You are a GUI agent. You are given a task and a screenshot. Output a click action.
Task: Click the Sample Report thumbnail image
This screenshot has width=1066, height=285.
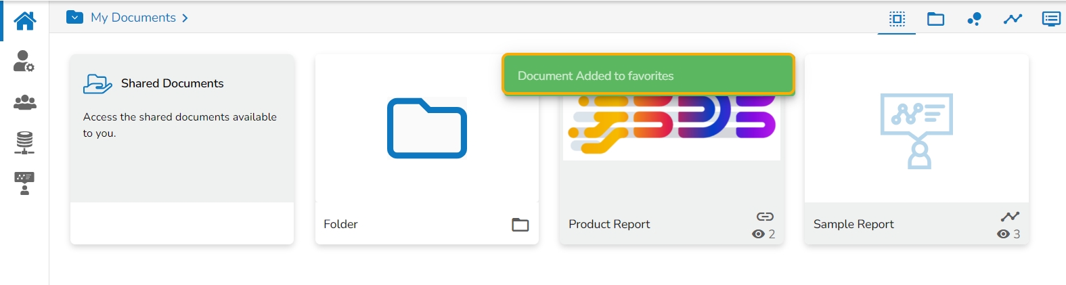point(916,130)
